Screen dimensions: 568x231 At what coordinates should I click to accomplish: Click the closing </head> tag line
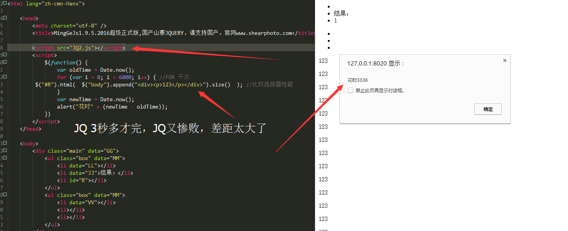(30, 129)
